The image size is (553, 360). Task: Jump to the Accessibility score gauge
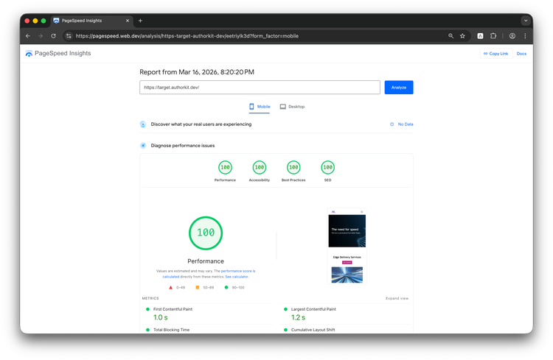(x=259, y=168)
